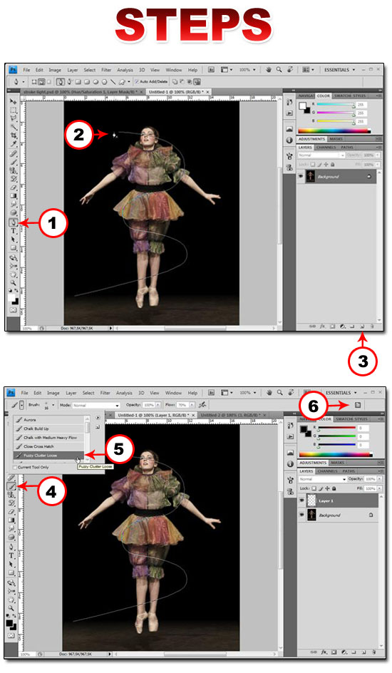The image size is (392, 673).
Task: Open the Arrange Documents dropdown in Pen-options window
Action: [x=308, y=70]
